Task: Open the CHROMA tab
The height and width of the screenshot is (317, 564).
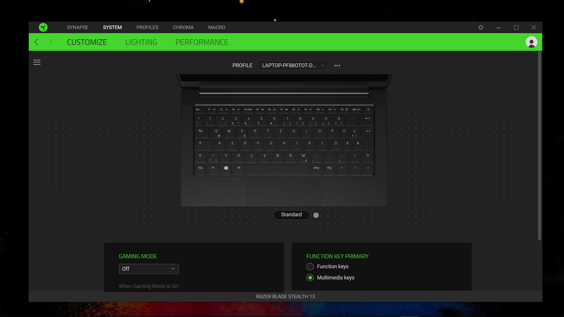Action: pos(183,27)
